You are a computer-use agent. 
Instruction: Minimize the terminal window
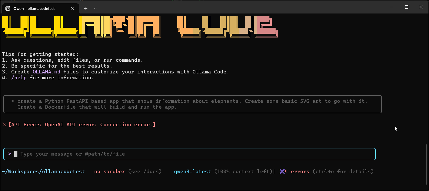coord(392,7)
